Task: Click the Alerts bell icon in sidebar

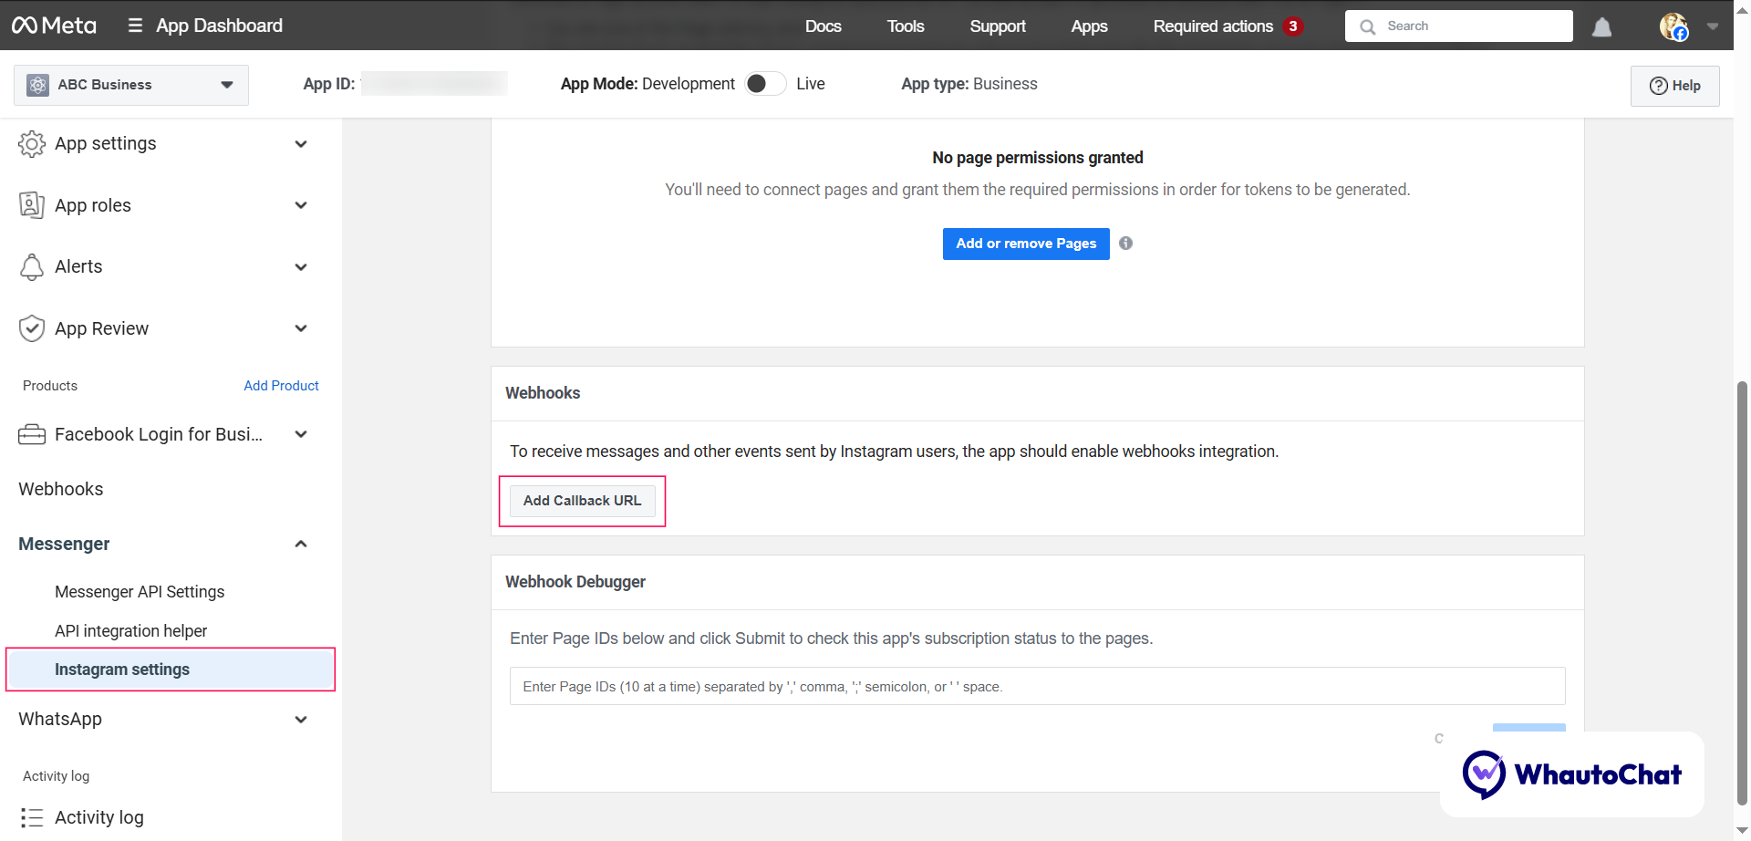Action: (32, 266)
